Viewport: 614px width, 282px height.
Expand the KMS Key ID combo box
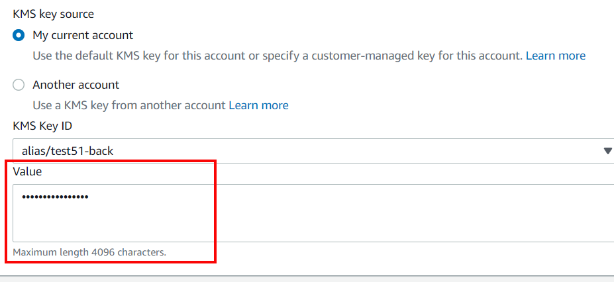coord(311,151)
